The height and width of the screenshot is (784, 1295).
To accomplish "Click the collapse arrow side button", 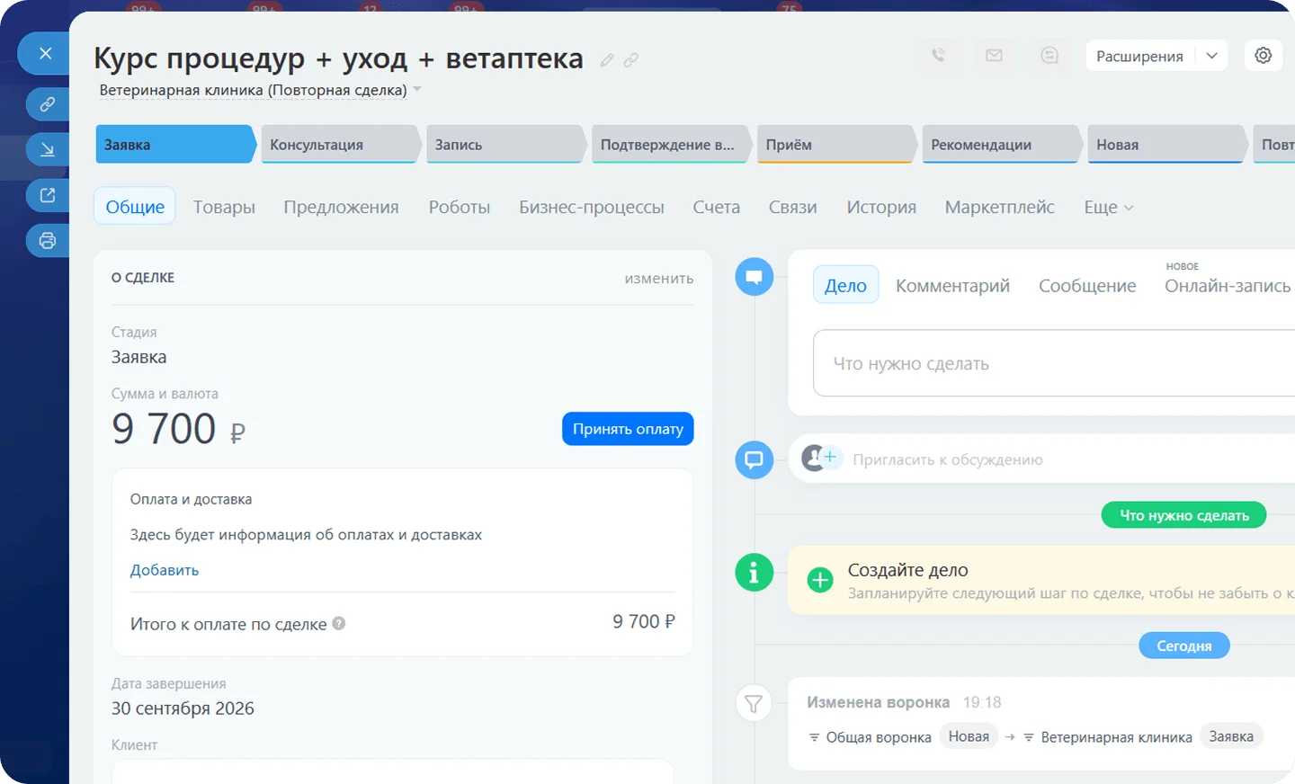I will click(x=48, y=149).
